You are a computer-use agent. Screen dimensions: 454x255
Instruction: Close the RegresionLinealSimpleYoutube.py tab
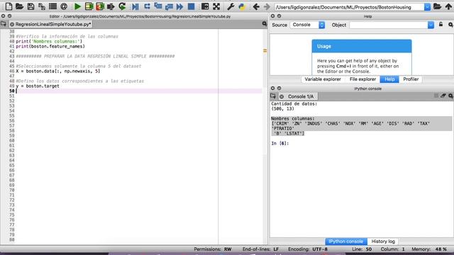(x=12, y=24)
